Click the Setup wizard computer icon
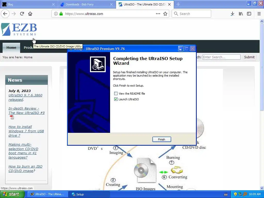Image resolution: width=264 pixels, height=198 pixels. 98,64
